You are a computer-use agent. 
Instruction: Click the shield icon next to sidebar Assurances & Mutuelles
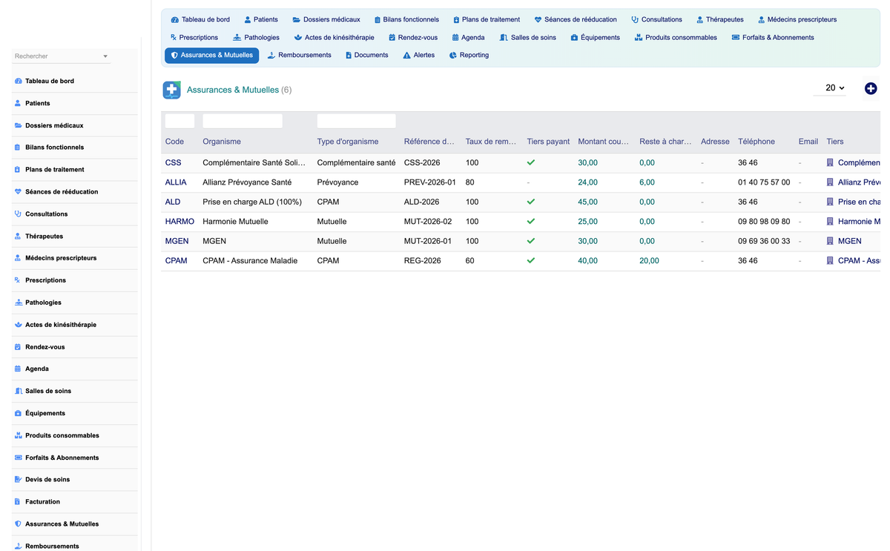click(18, 524)
